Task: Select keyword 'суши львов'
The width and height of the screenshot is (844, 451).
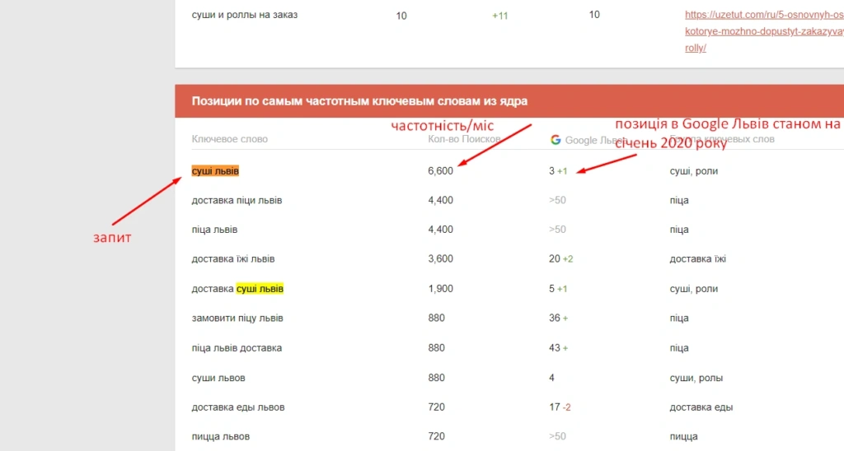Action: [218, 378]
